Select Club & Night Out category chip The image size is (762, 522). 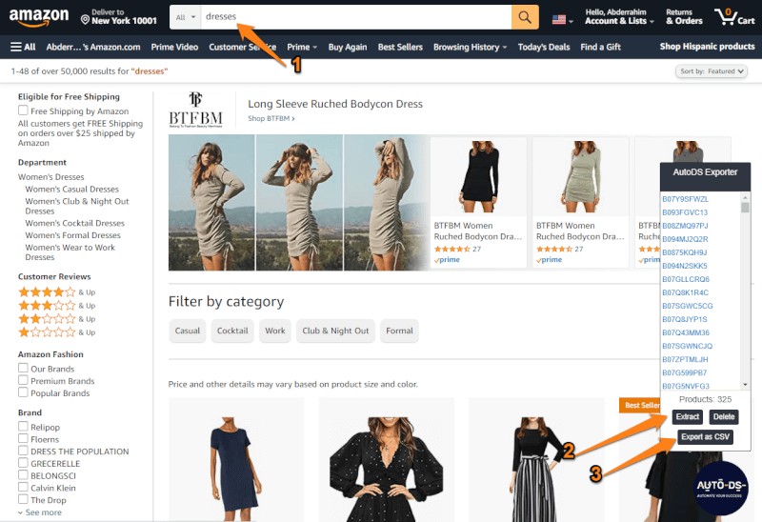tap(335, 331)
